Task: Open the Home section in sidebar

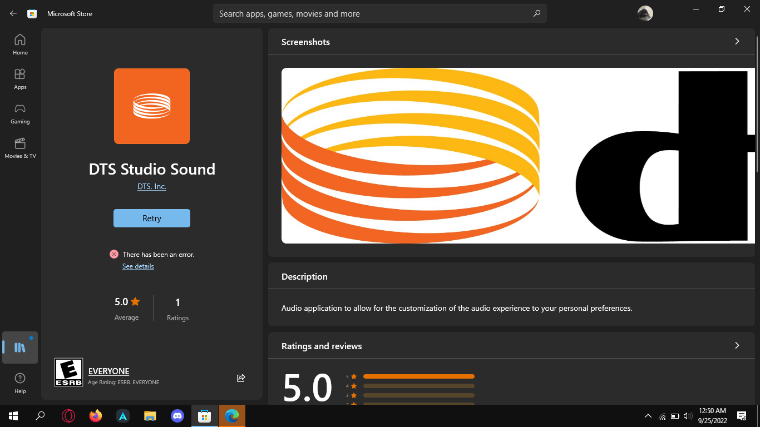Action: point(20,44)
